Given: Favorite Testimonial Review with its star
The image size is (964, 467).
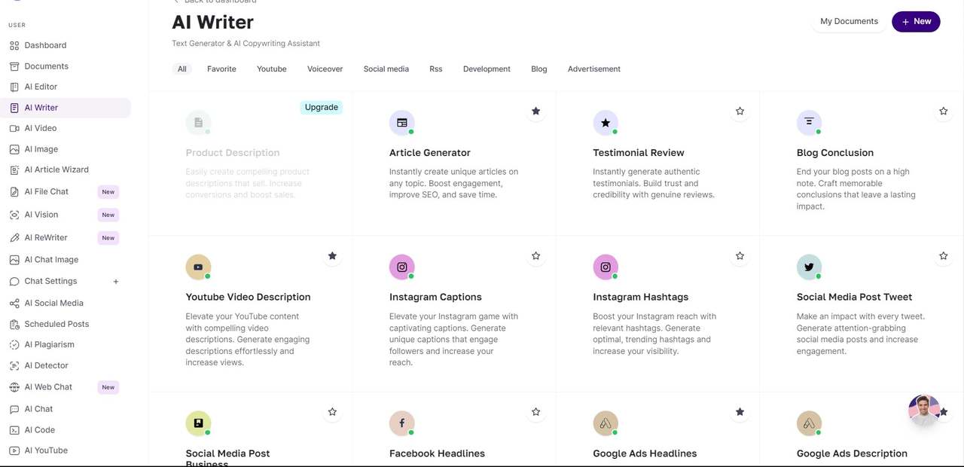Looking at the screenshot, I should click(x=740, y=111).
